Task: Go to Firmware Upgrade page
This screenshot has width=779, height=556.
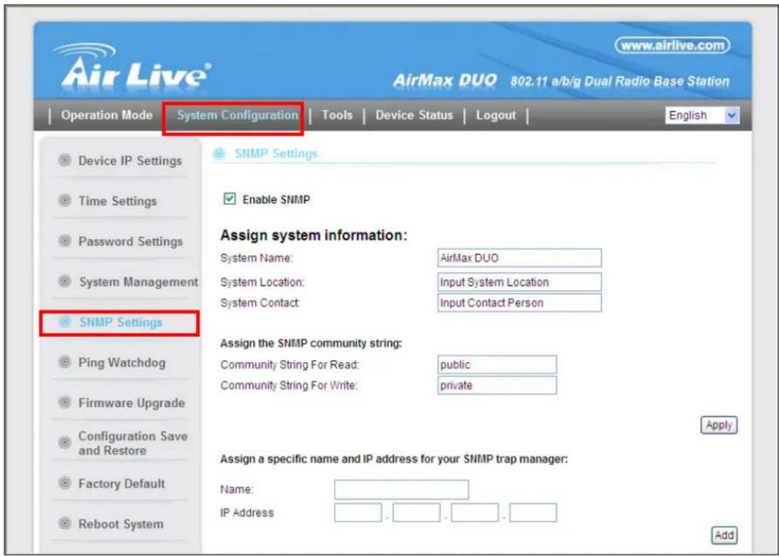Action: click(132, 403)
